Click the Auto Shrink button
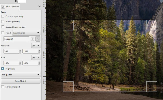Viewport: 163px width, 100px height. [21, 81]
